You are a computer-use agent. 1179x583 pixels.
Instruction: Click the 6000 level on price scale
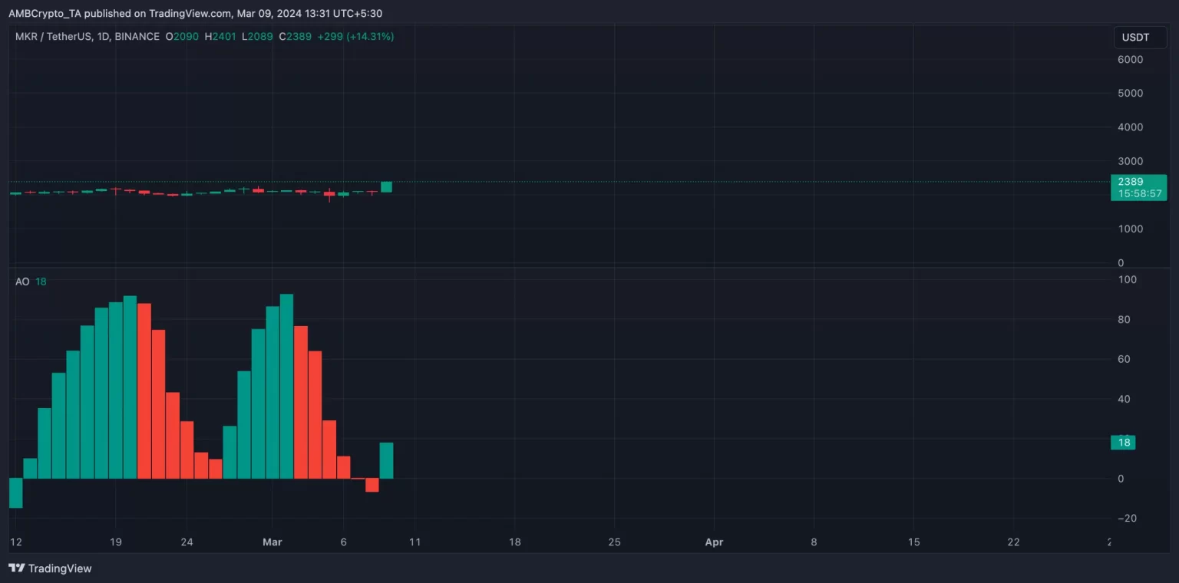coord(1131,59)
